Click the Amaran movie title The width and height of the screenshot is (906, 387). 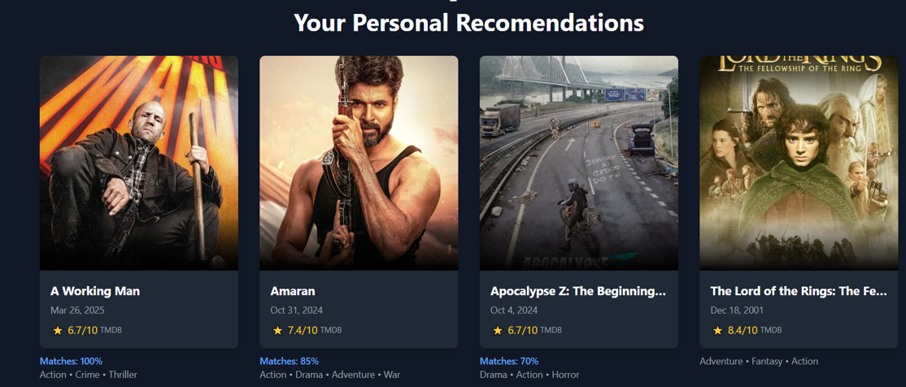coord(293,291)
